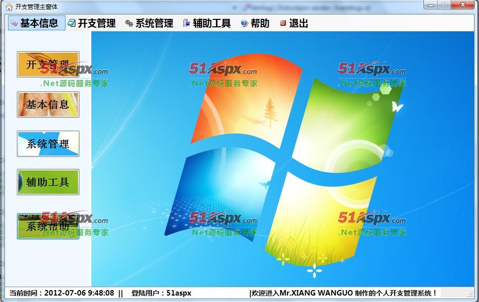
Task: Open the 辅助工具 menu in menu bar
Action: coord(207,23)
